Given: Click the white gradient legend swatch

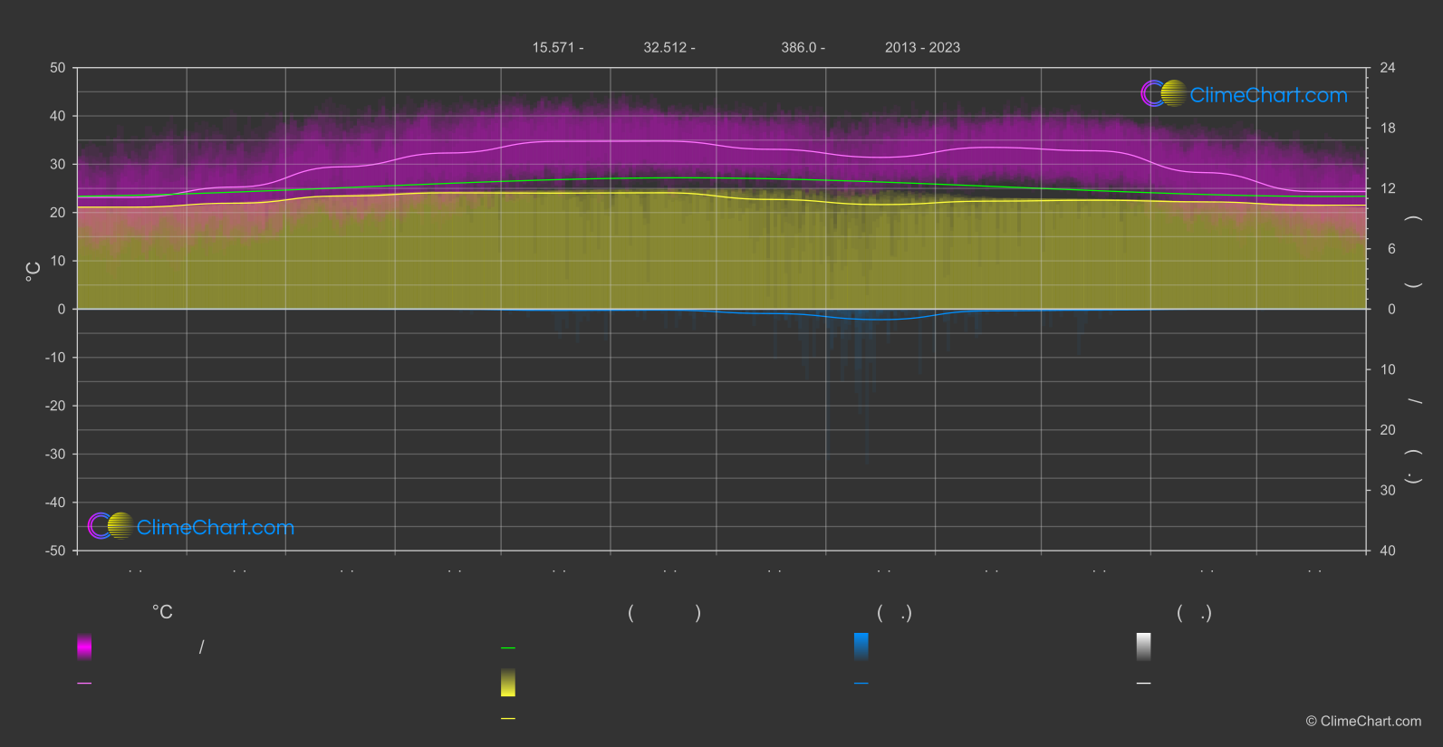Looking at the screenshot, I should pos(1143,646).
